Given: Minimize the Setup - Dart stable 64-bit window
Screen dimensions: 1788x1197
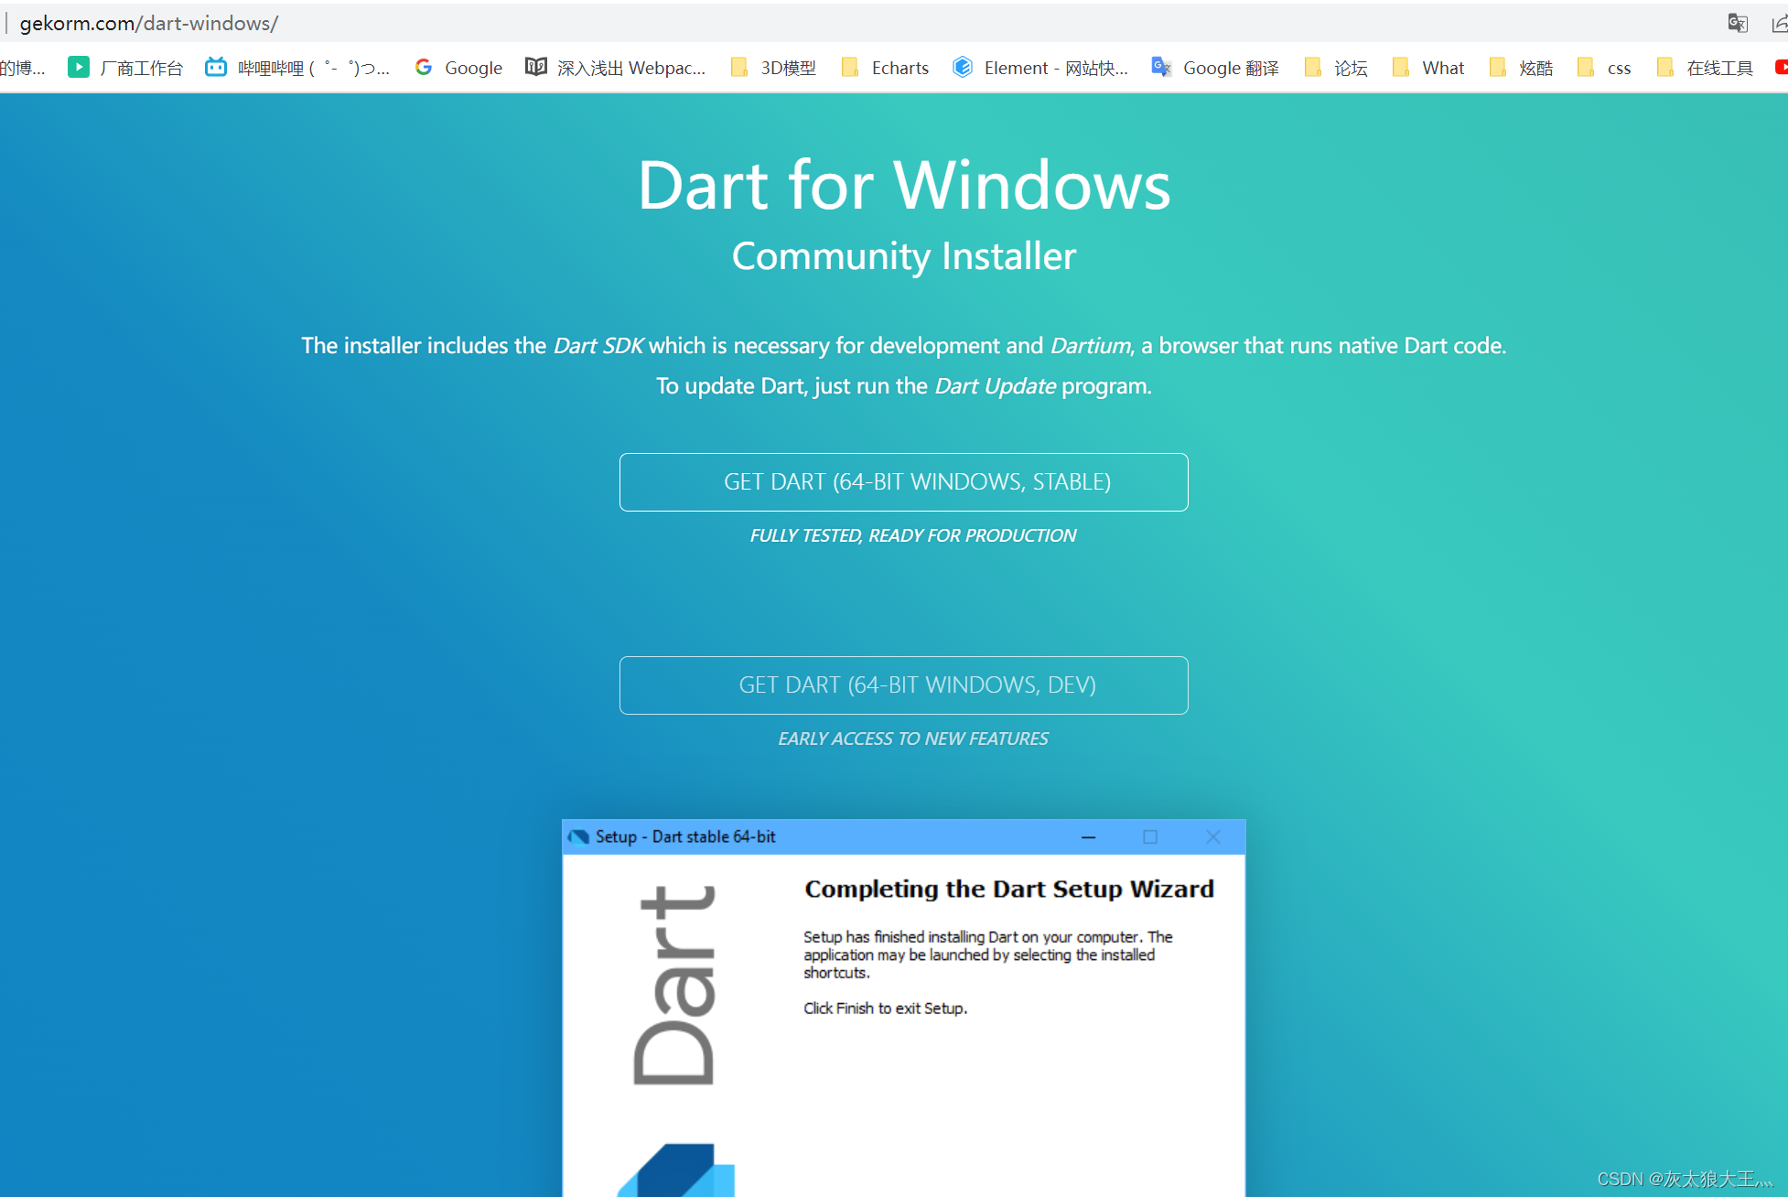Looking at the screenshot, I should [x=1089, y=836].
